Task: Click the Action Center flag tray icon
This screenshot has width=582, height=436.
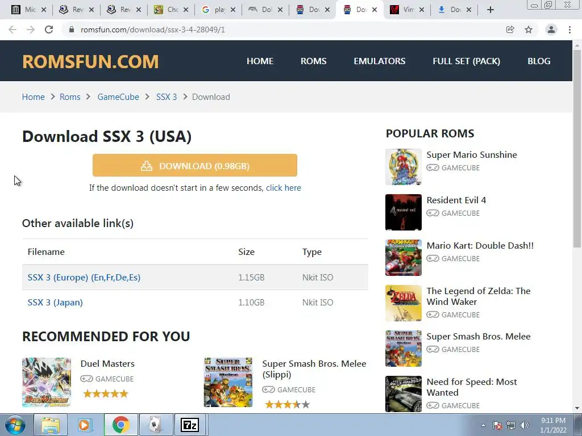Action: coord(497,425)
